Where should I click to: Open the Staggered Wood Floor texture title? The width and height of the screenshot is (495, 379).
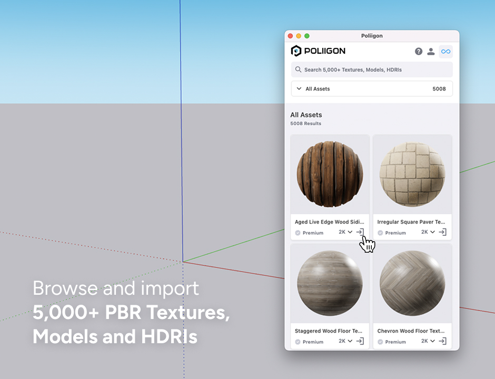click(x=329, y=331)
